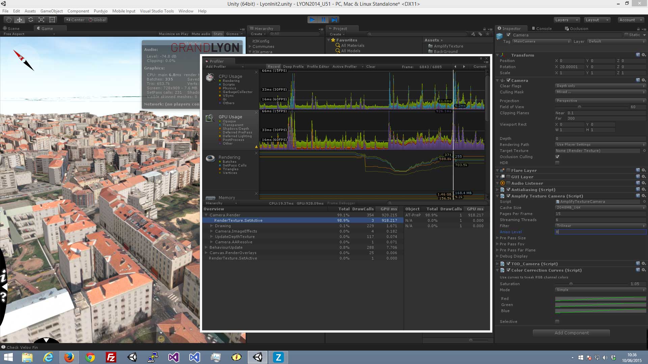This screenshot has width=648, height=364.
Task: Open Audio Listener gear settings icon
Action: 644,183
